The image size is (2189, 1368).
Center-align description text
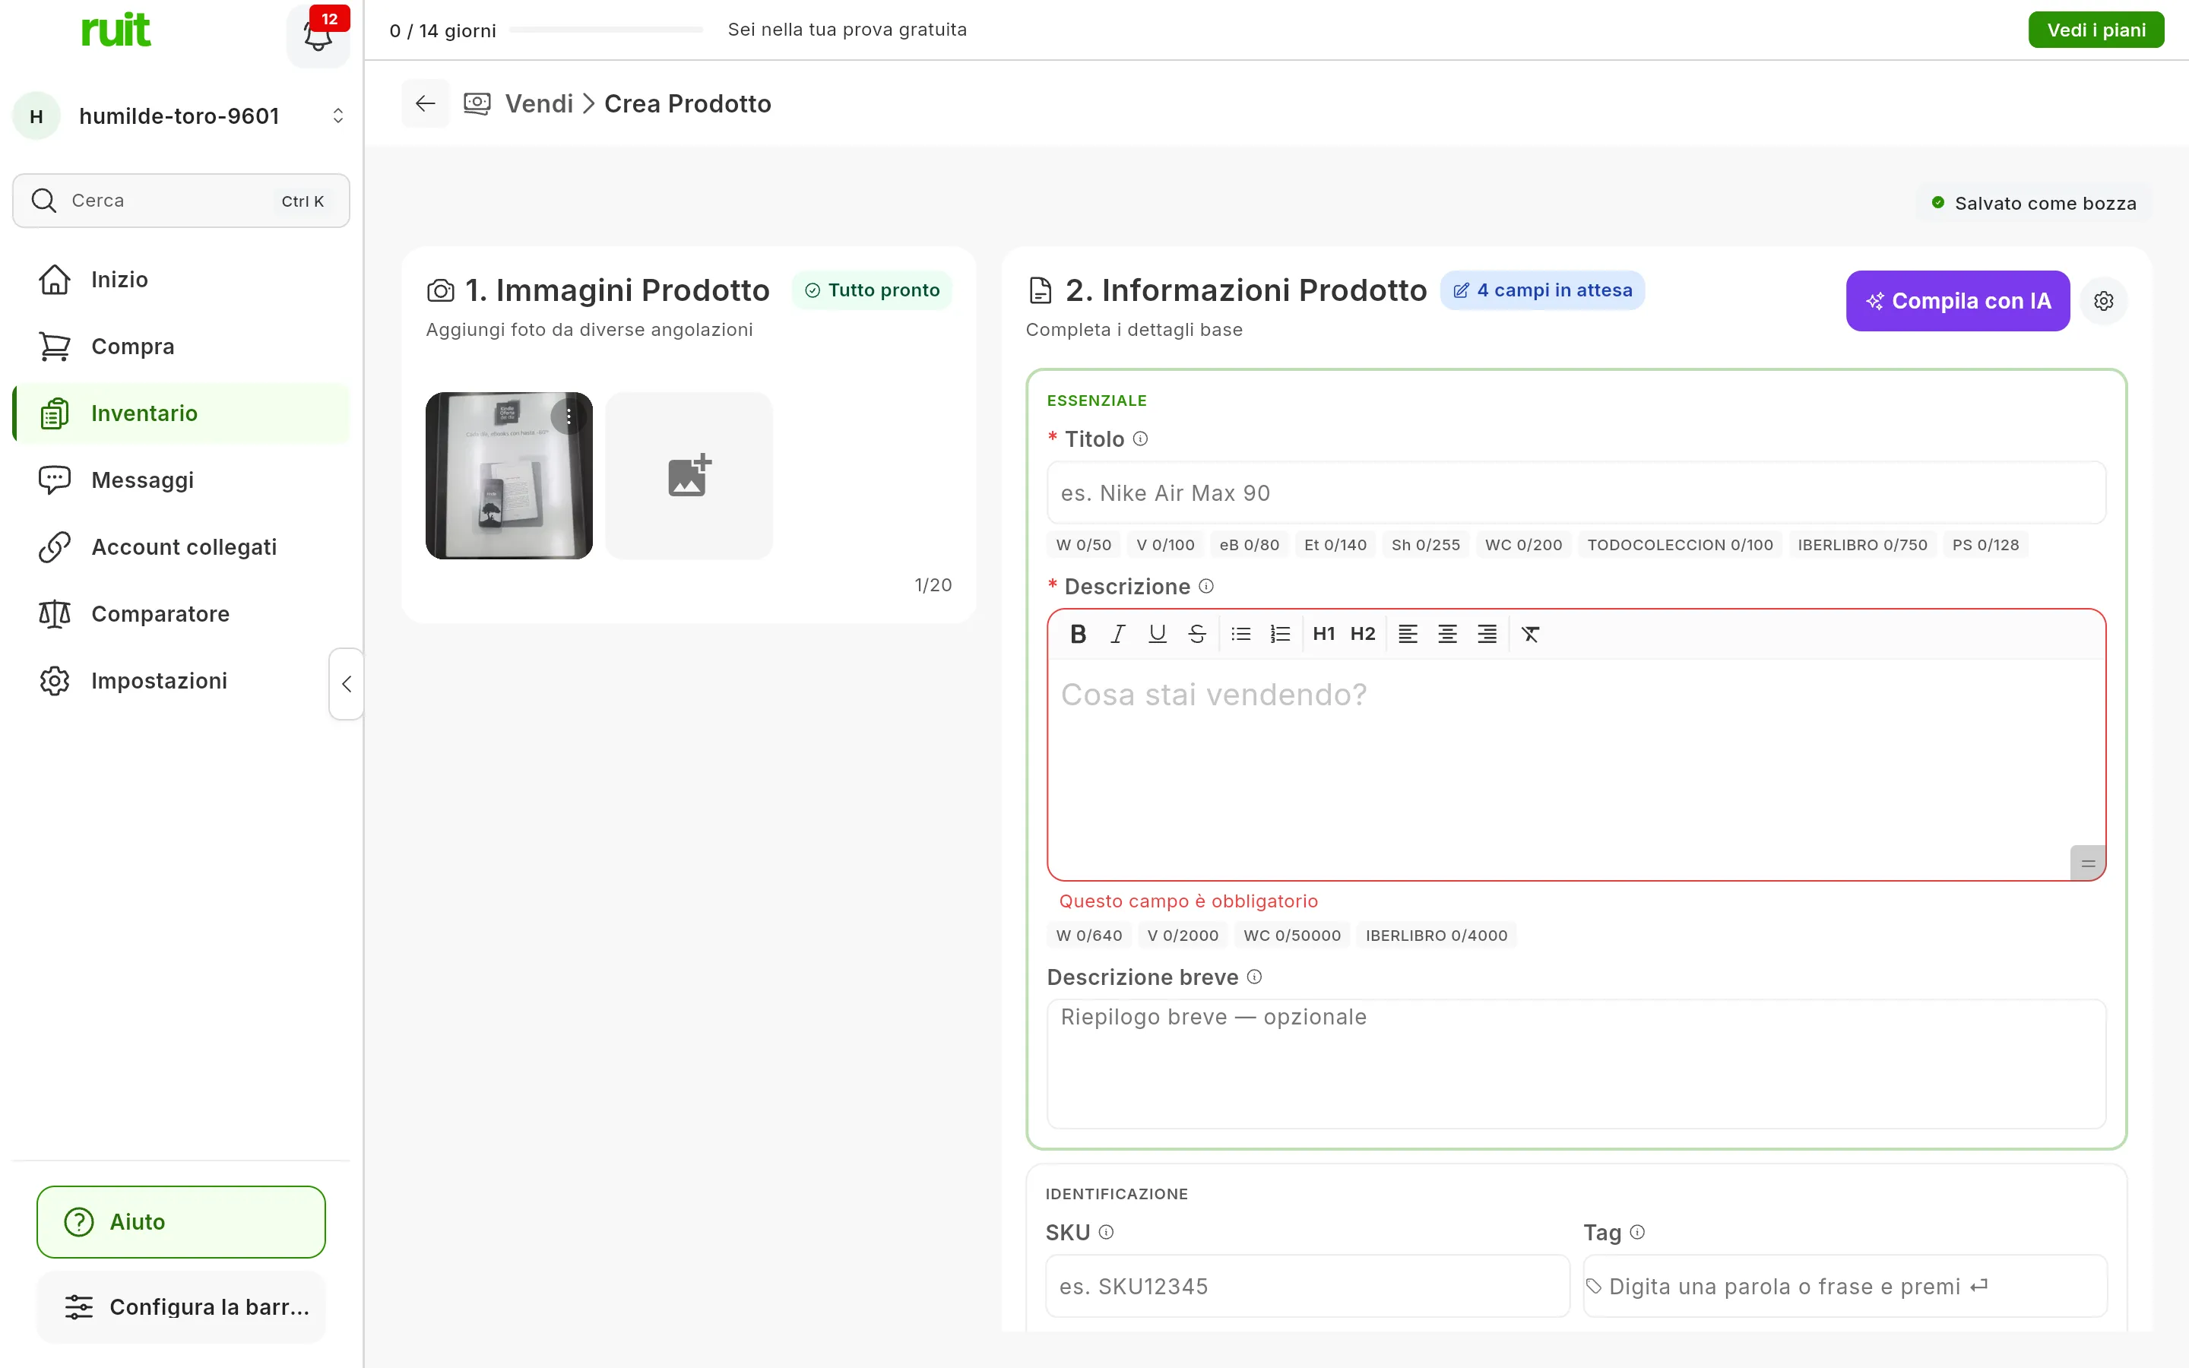[x=1447, y=635]
